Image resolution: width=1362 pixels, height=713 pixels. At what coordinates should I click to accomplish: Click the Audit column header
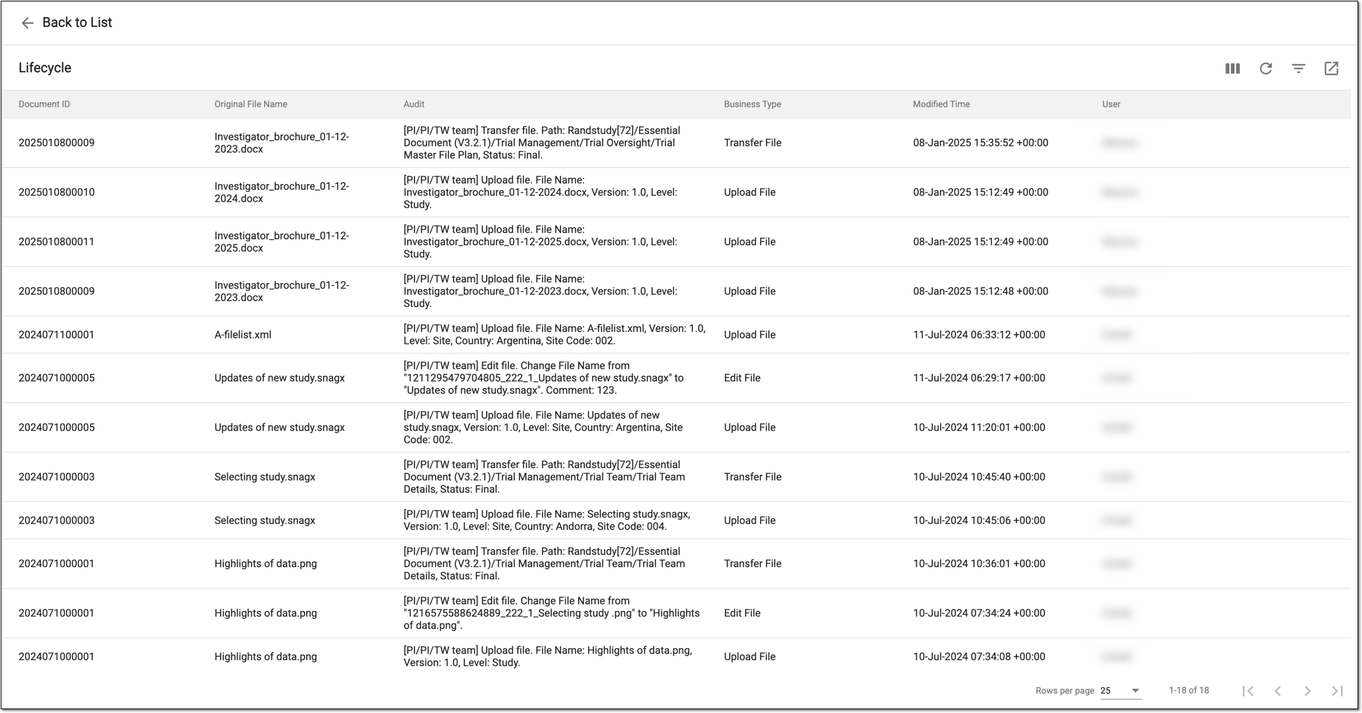click(x=414, y=104)
